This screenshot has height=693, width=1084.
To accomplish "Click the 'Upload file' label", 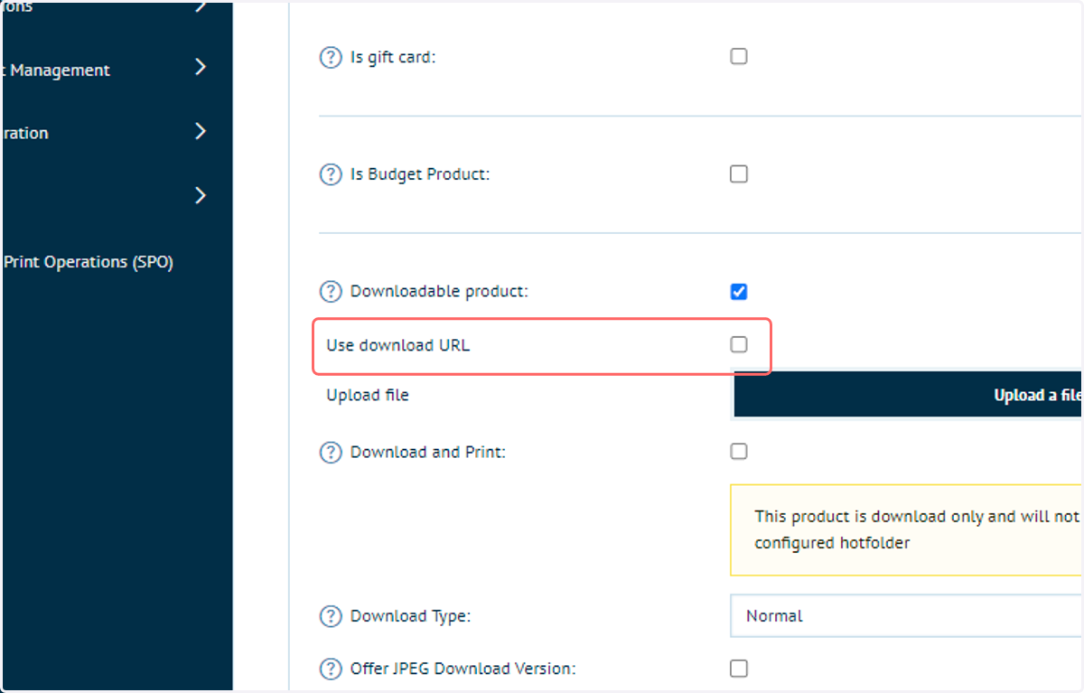I will (x=367, y=395).
